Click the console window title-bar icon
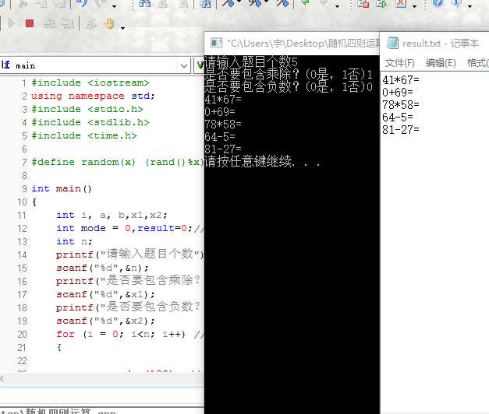This screenshot has height=414, width=489. (217, 43)
